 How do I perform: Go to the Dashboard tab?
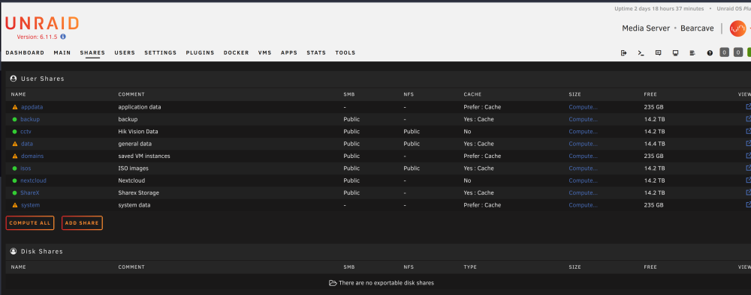coord(25,53)
